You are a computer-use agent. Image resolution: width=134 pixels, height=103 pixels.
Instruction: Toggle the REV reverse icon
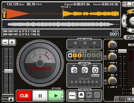point(89,95)
